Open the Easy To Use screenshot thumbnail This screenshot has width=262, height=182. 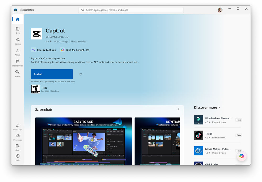point(83,141)
